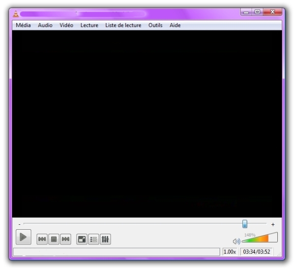The width and height of the screenshot is (295, 269).
Task: Click the 1.00x playback speed indicator
Action: click(x=230, y=252)
